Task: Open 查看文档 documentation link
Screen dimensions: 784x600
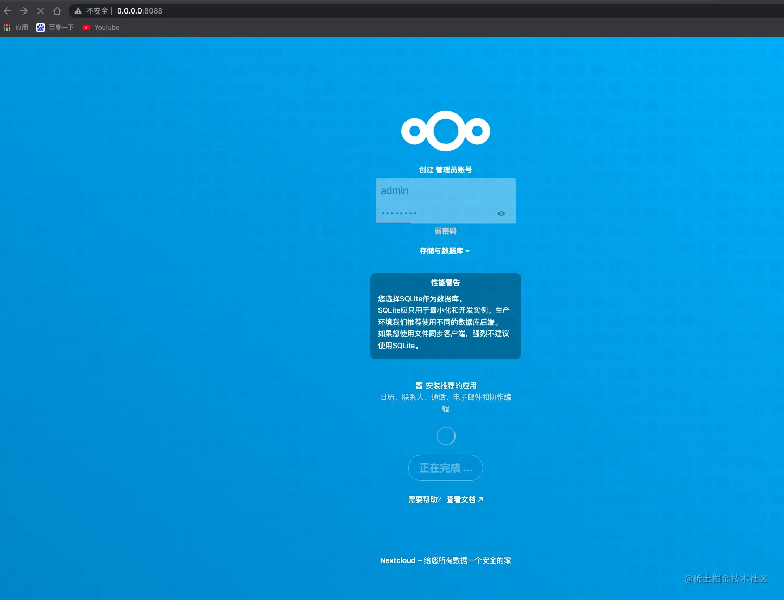Action: pyautogui.click(x=464, y=500)
